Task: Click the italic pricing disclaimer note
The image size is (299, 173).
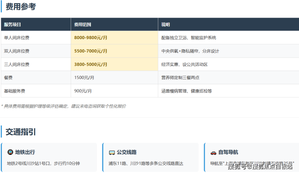Action: click(x=63, y=106)
